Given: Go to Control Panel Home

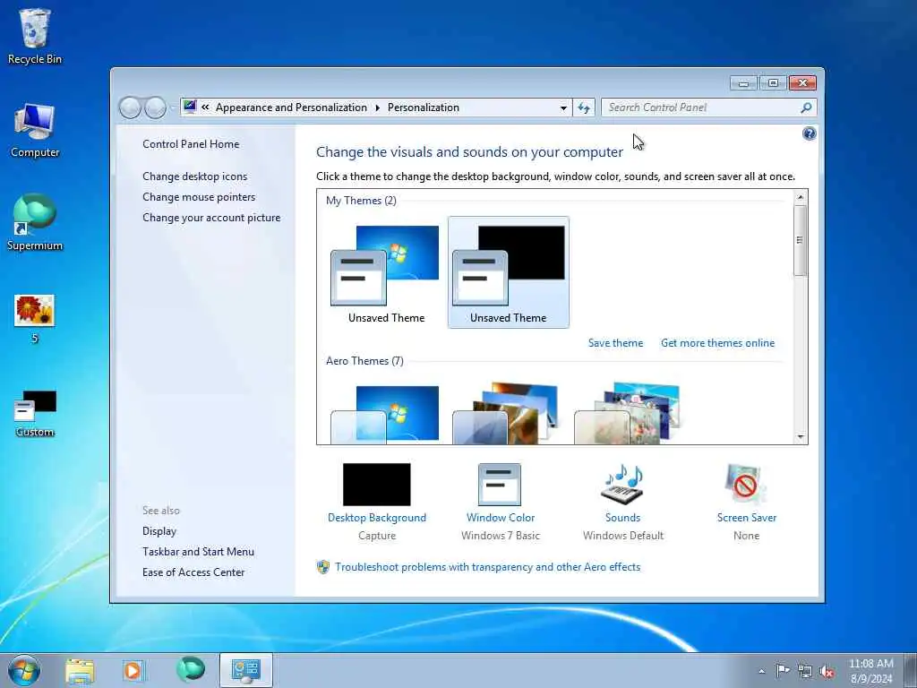Looking at the screenshot, I should point(191,144).
